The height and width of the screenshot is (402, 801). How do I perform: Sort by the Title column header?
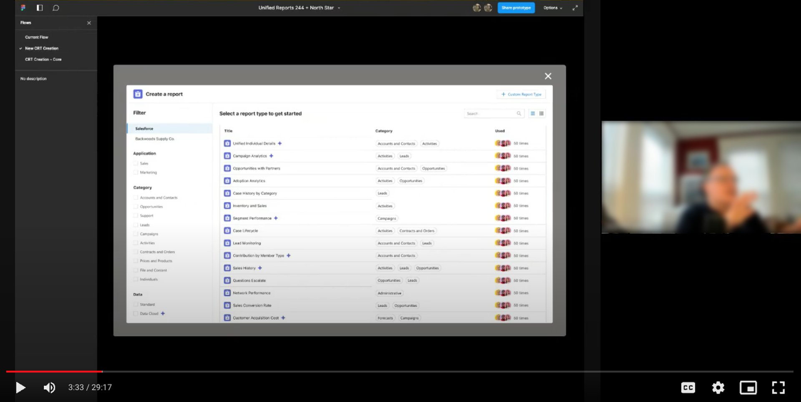coord(228,131)
